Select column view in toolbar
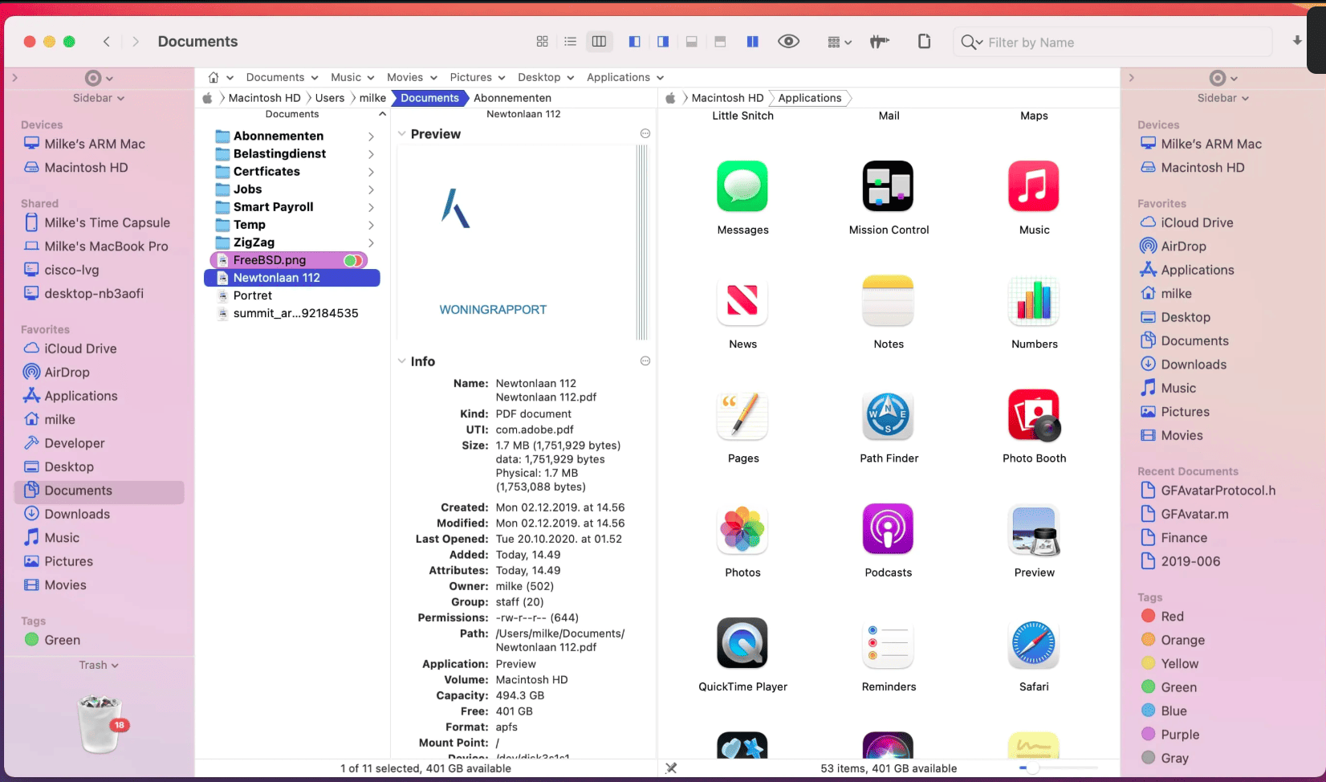The width and height of the screenshot is (1326, 782). click(599, 42)
